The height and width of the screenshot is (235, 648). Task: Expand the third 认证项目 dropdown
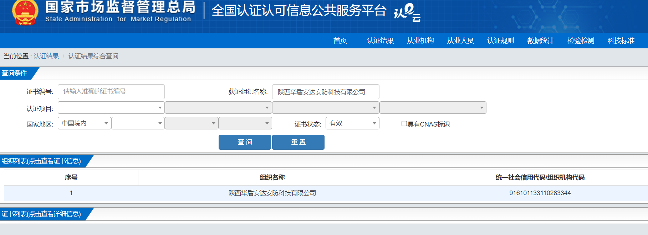[326, 108]
